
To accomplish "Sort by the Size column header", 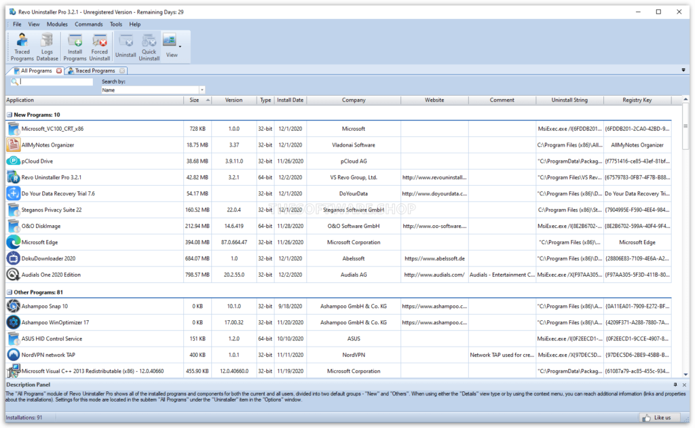I will point(198,100).
